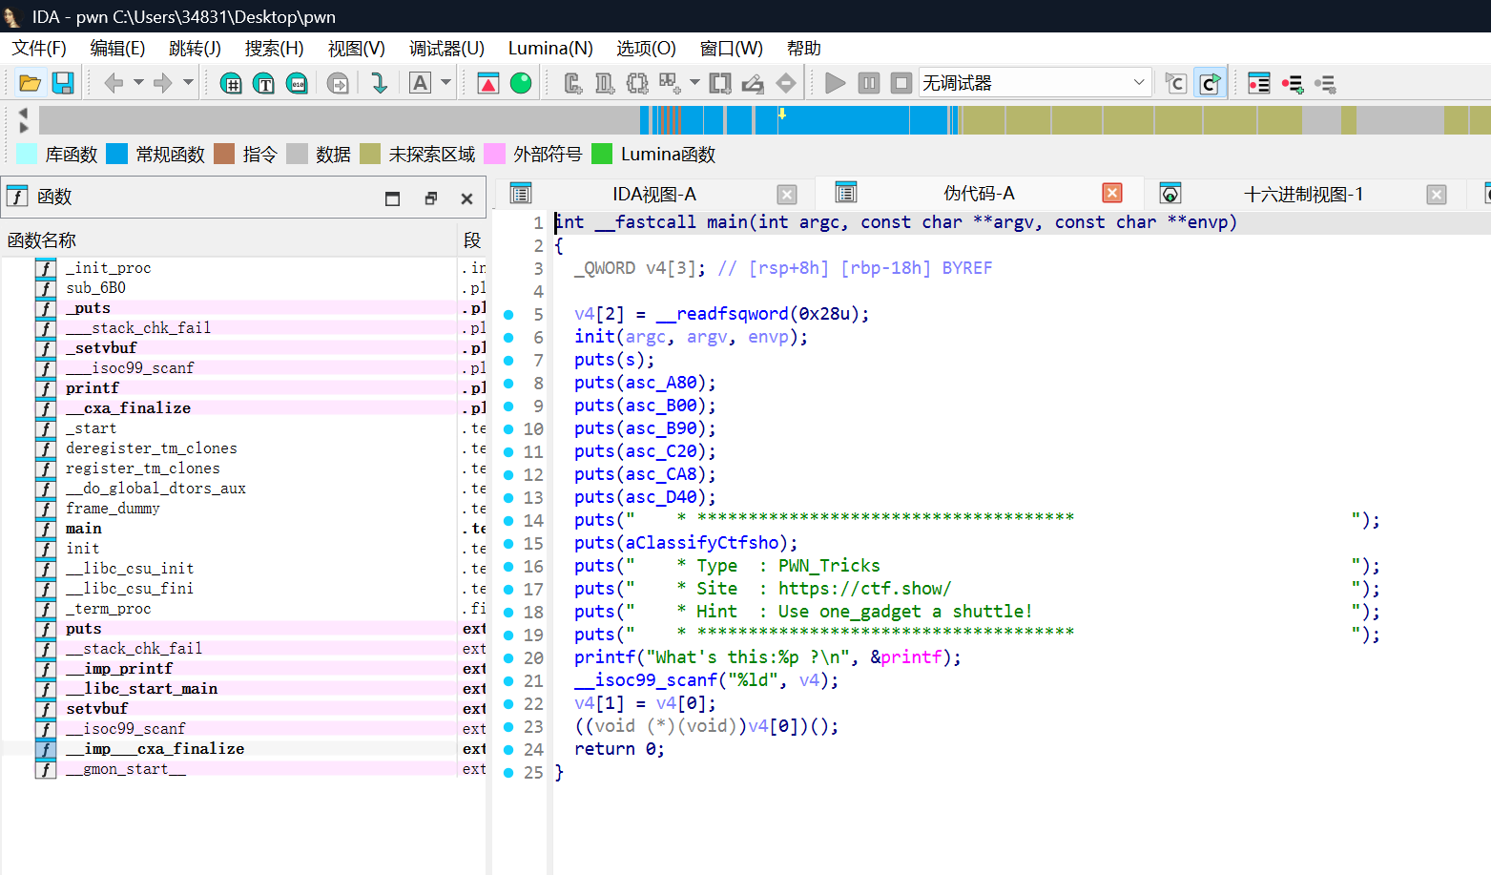This screenshot has height=875, width=1491.
Task: Expand the back arrow history dropdown
Action: (138, 83)
